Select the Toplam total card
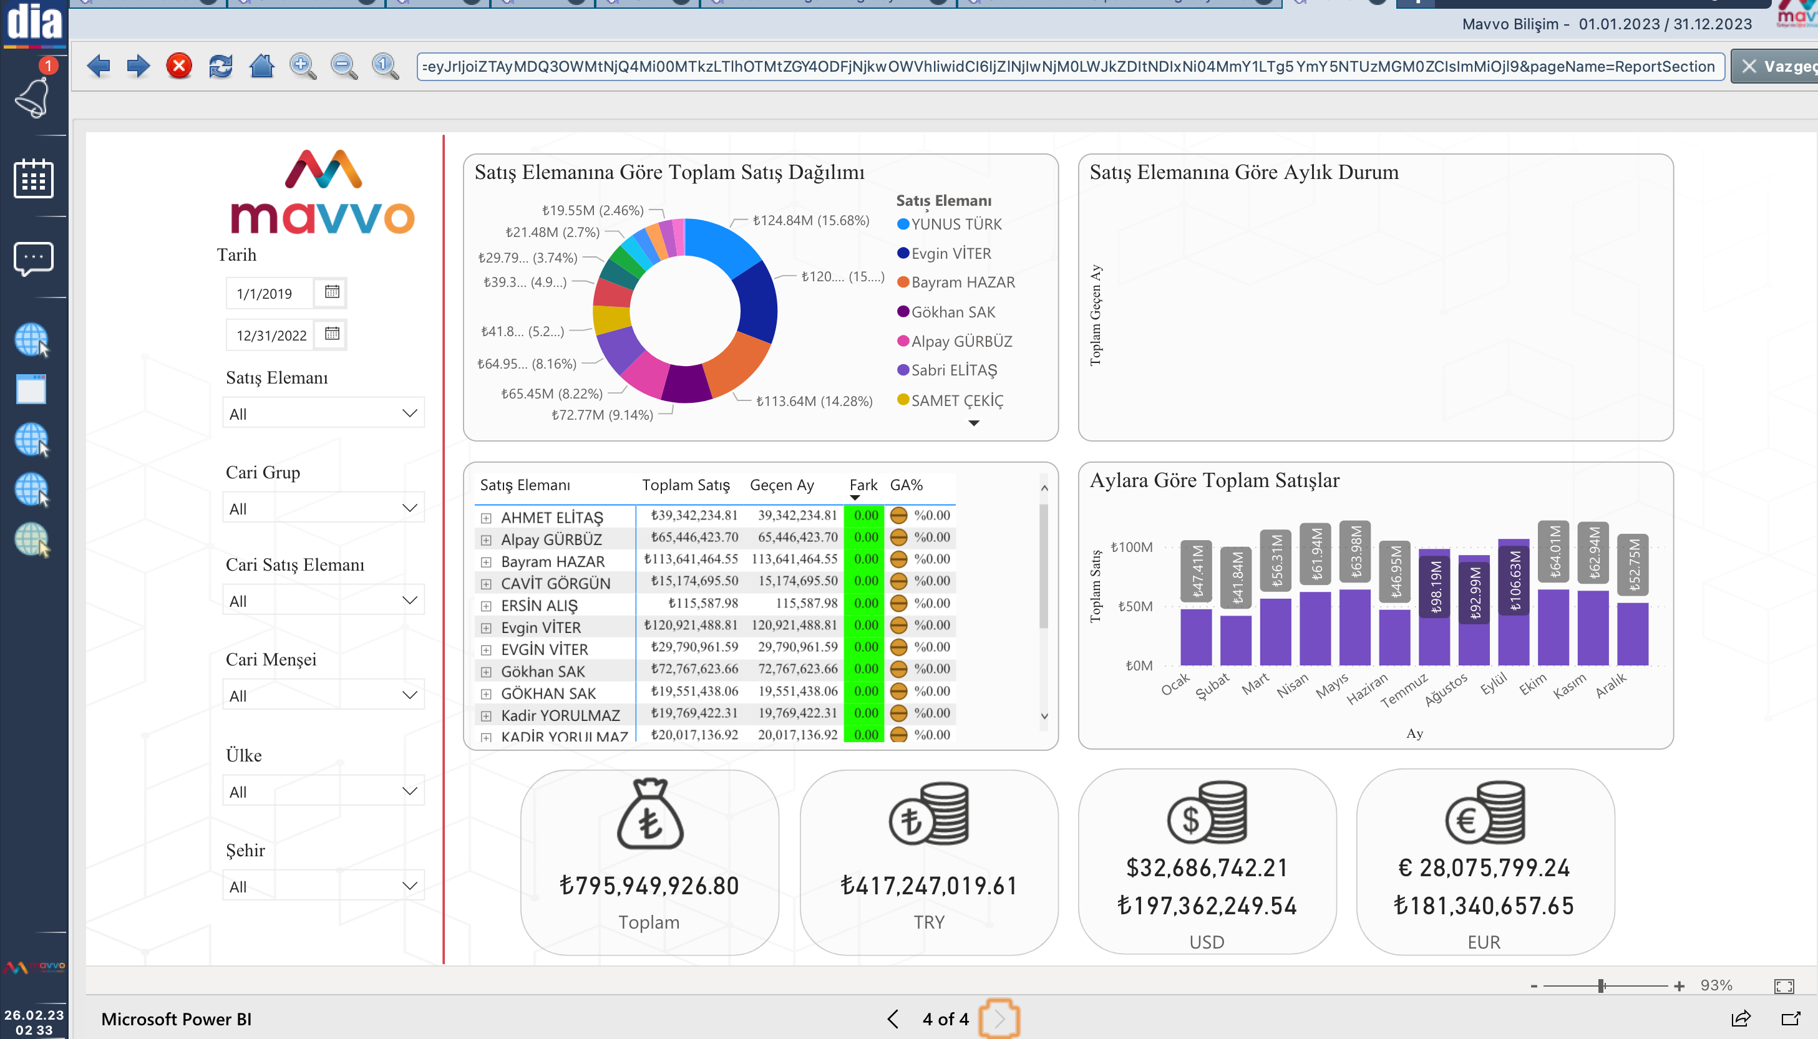The width and height of the screenshot is (1818, 1039). pyautogui.click(x=649, y=861)
